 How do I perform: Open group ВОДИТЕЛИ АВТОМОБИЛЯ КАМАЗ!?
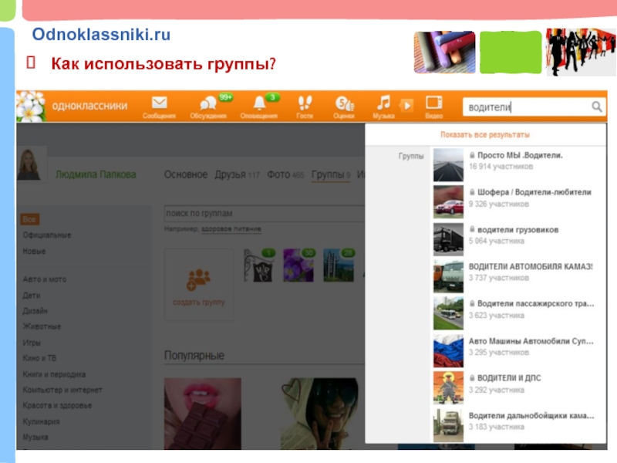[531, 266]
